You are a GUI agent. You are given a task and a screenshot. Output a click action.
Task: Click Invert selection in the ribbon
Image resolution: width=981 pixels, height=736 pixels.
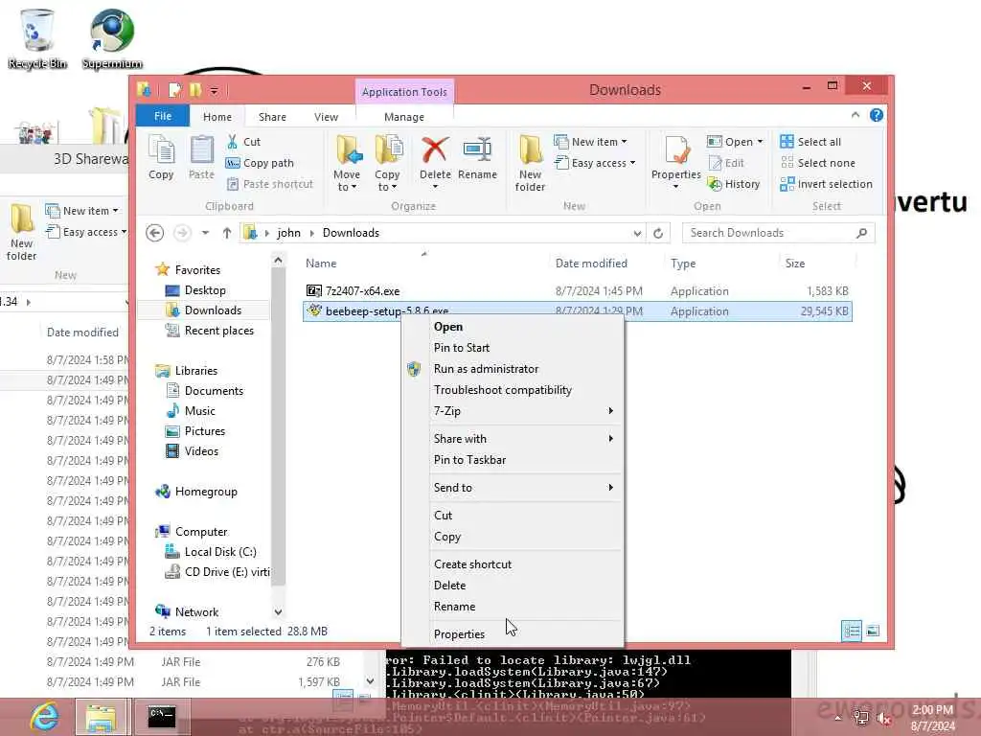(826, 184)
